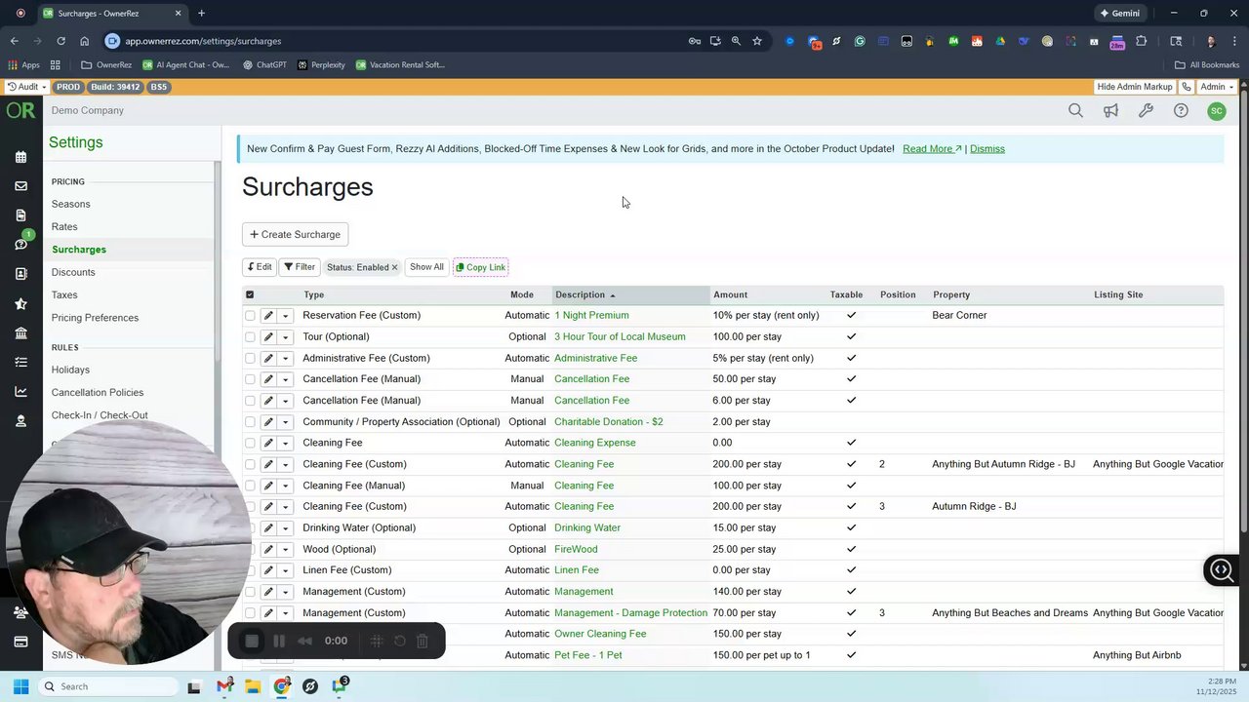The image size is (1249, 702).
Task: Open the calendar icon in left sidebar
Action: click(x=20, y=157)
